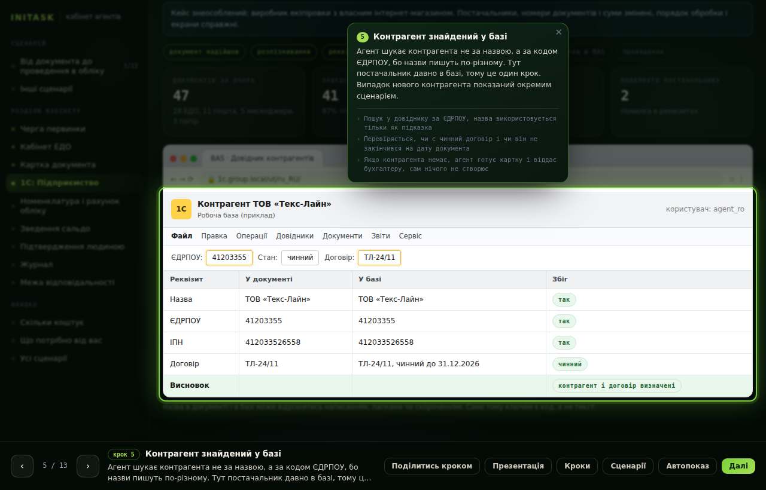
Task: Click the Поділитись кроком button
Action: click(x=432, y=466)
